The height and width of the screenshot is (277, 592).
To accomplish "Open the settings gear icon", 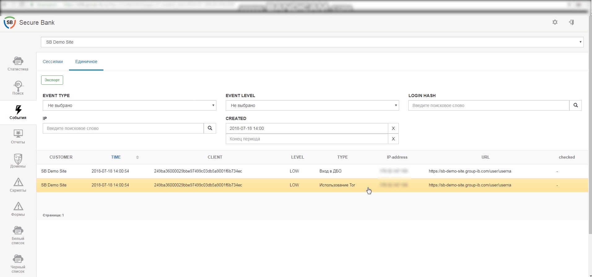I will point(555,22).
